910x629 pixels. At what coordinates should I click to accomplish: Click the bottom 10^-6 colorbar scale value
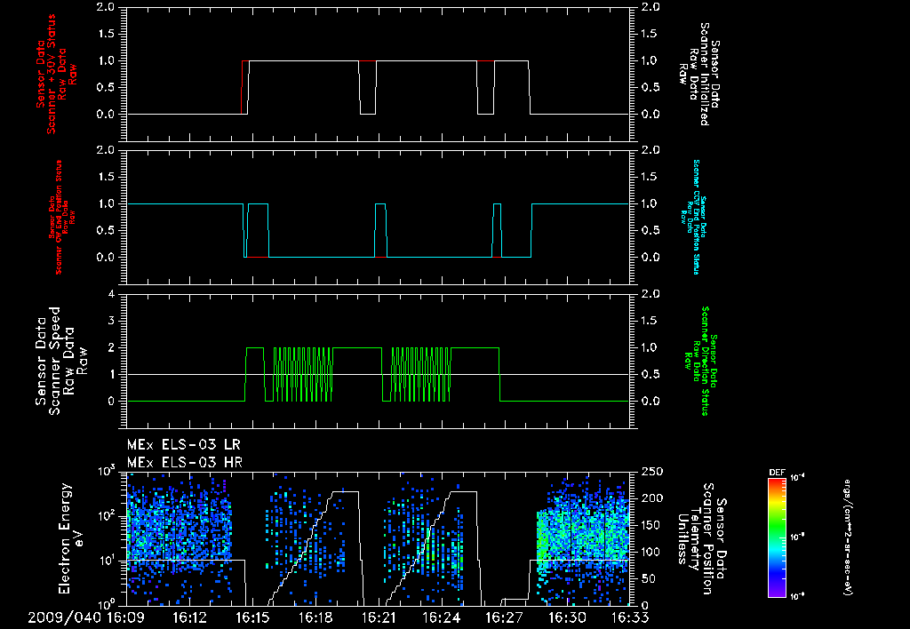(x=798, y=595)
